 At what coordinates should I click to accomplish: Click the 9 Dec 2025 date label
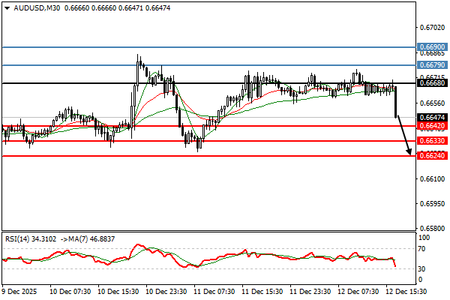tap(19, 289)
